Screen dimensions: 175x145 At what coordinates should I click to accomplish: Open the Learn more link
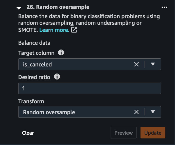tap(54, 30)
